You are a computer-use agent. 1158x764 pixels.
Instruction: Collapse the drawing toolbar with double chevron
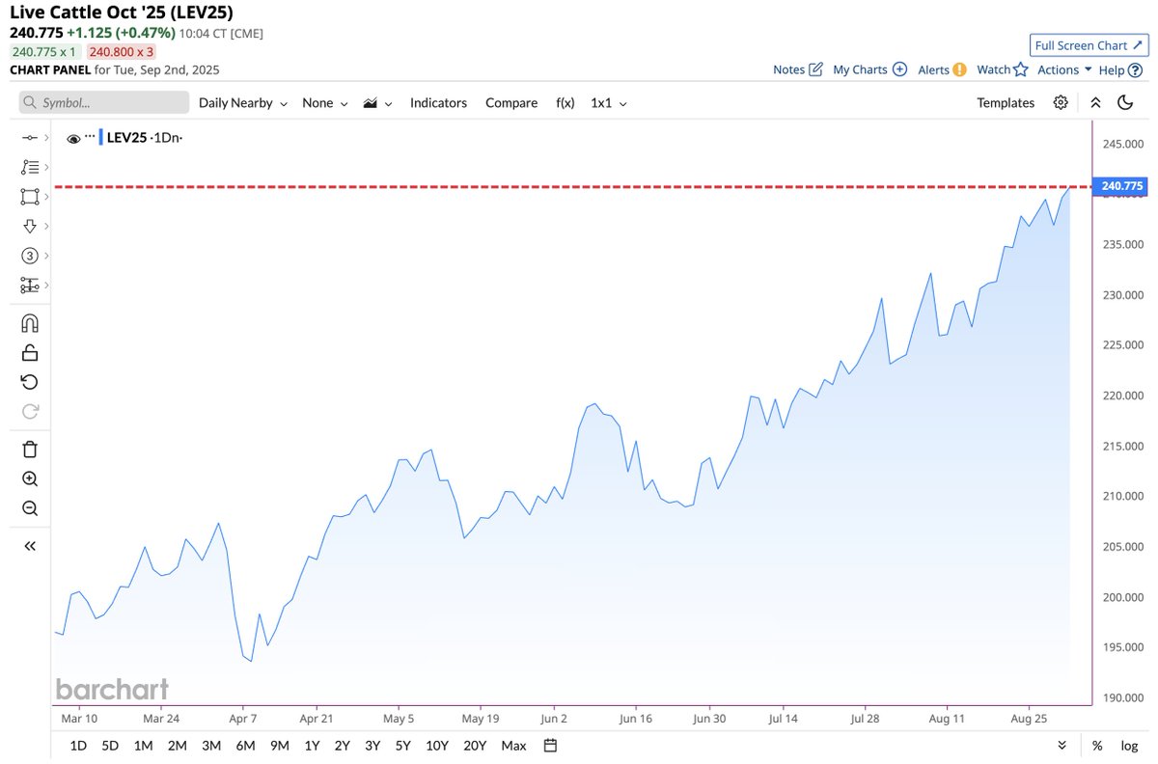point(30,546)
